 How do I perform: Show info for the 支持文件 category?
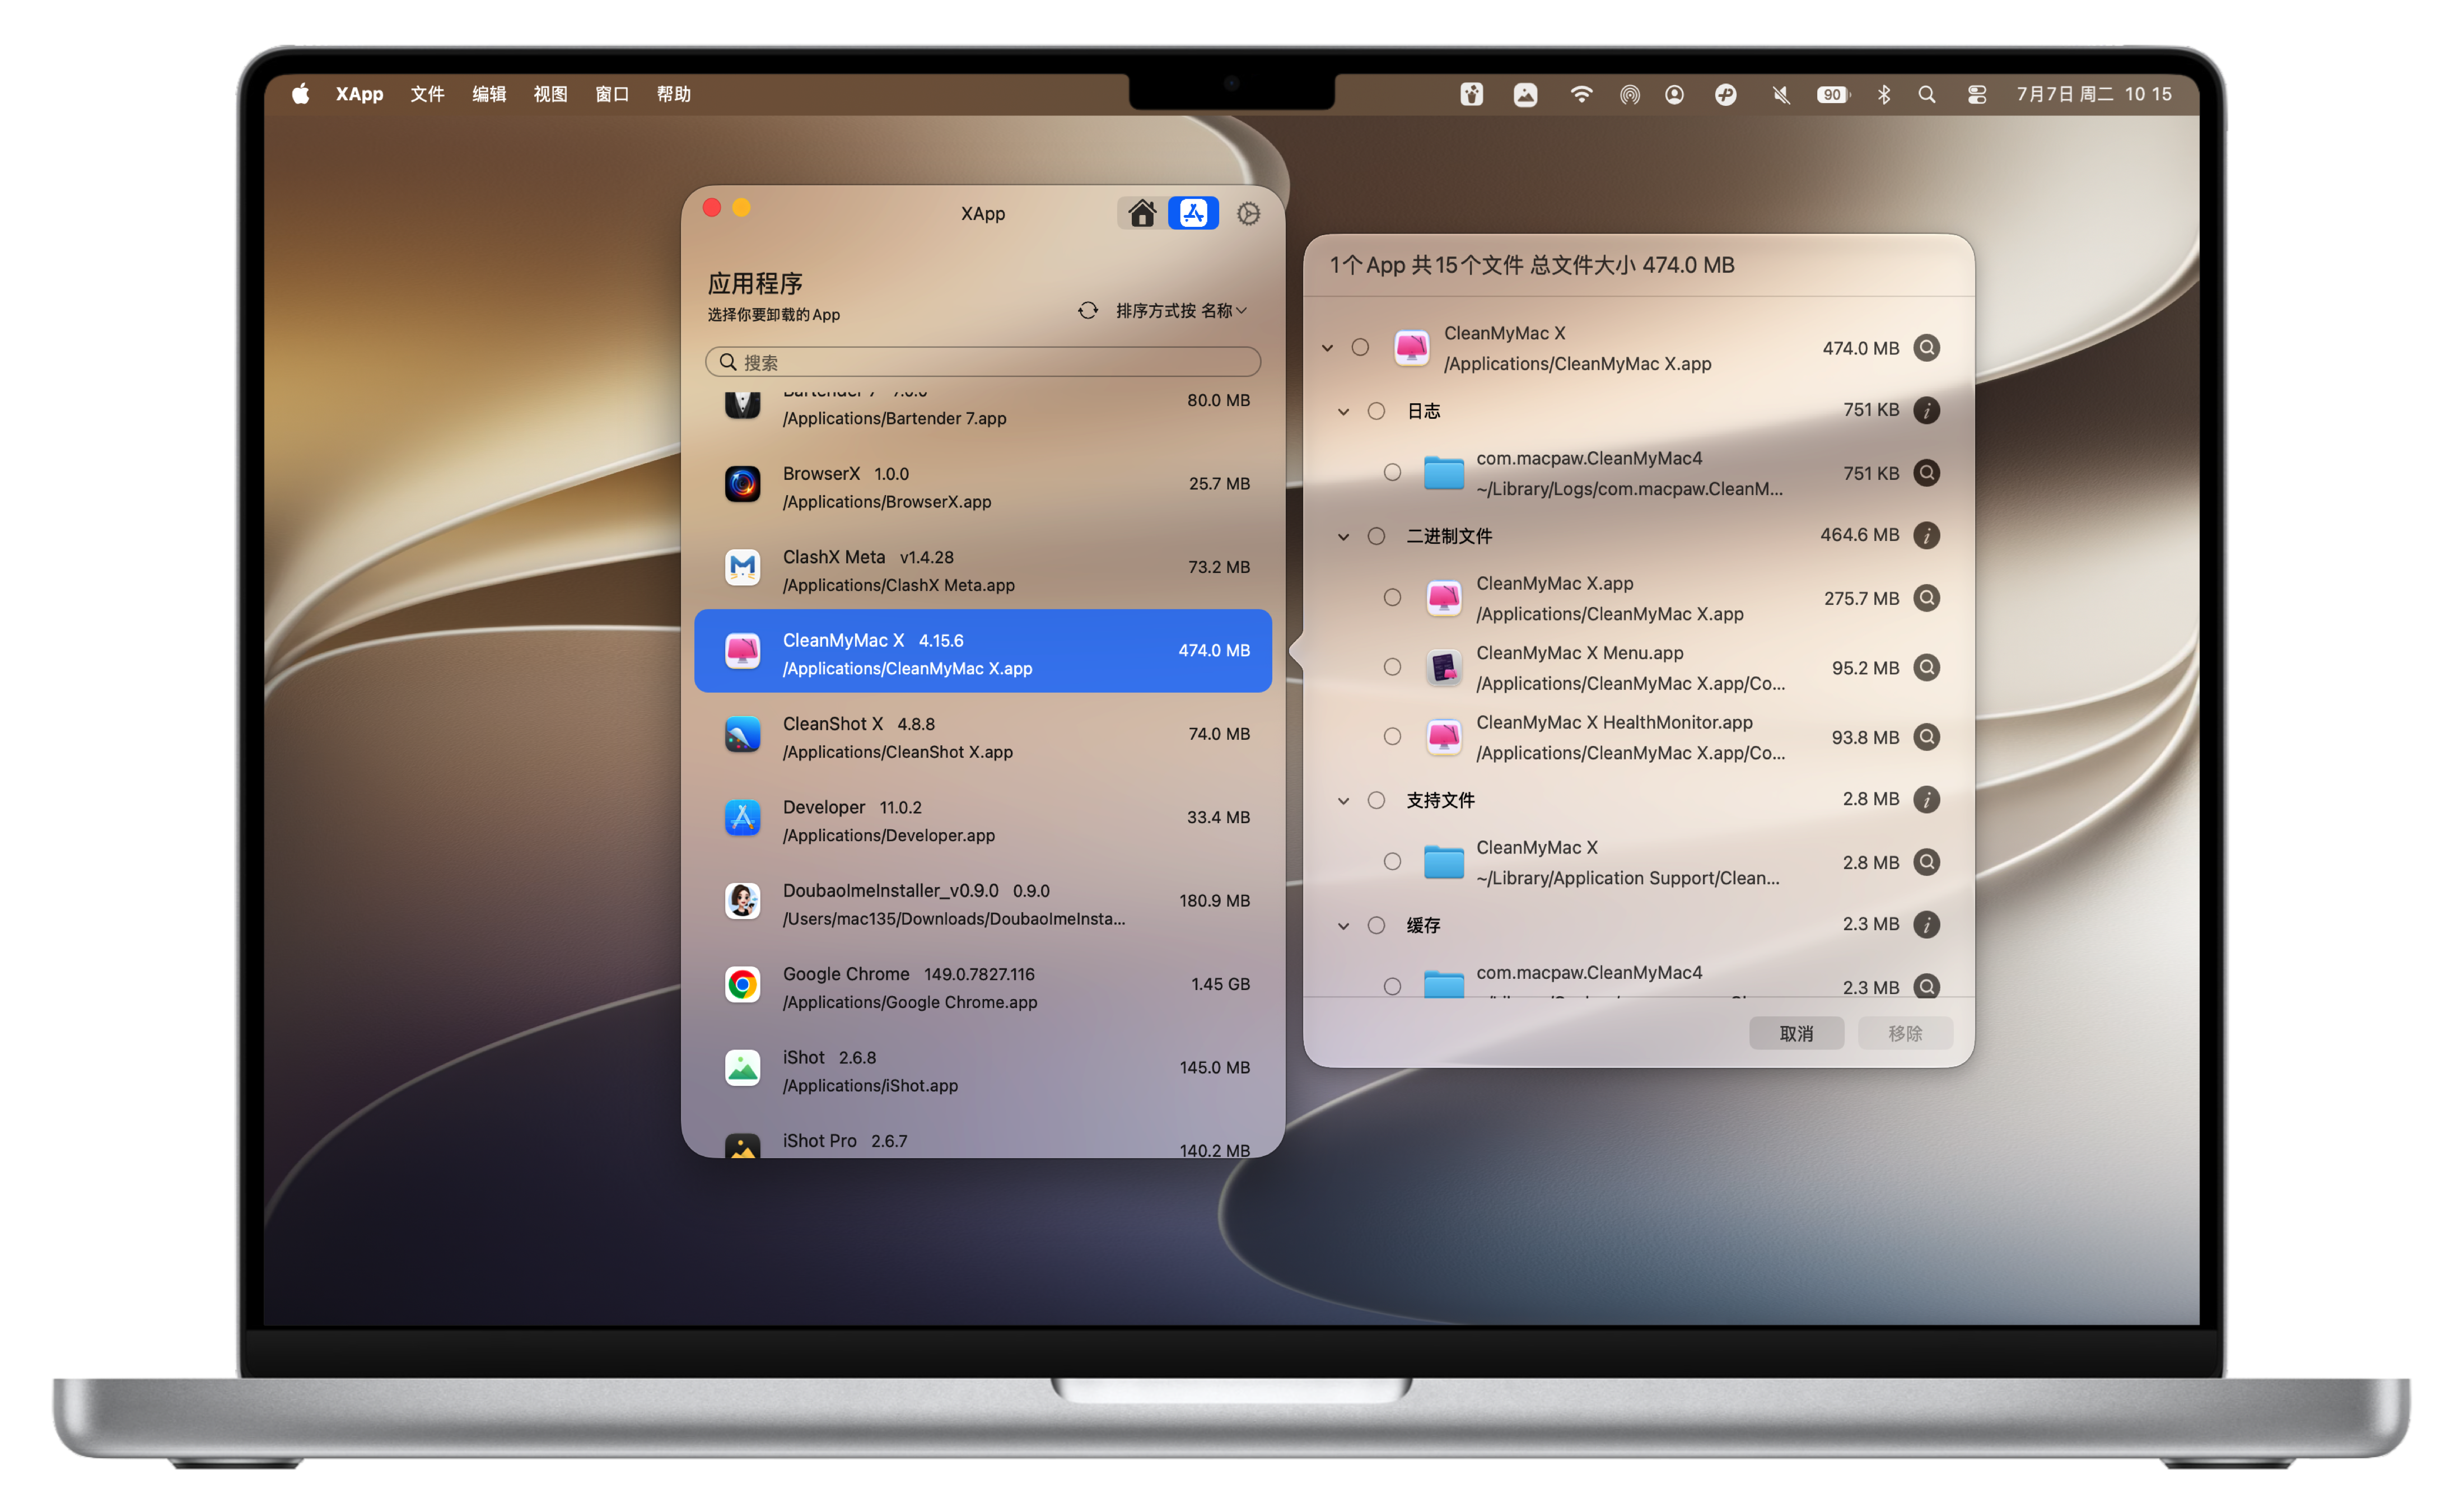(1926, 799)
